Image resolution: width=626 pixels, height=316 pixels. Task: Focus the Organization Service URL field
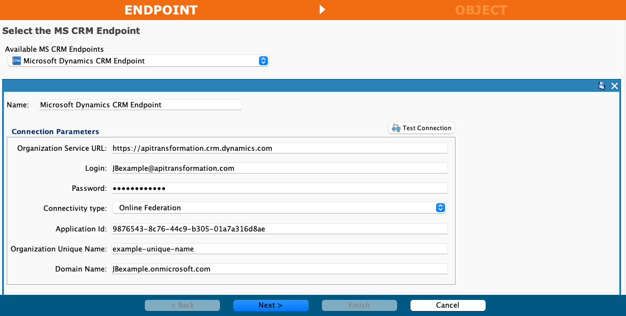(279, 148)
